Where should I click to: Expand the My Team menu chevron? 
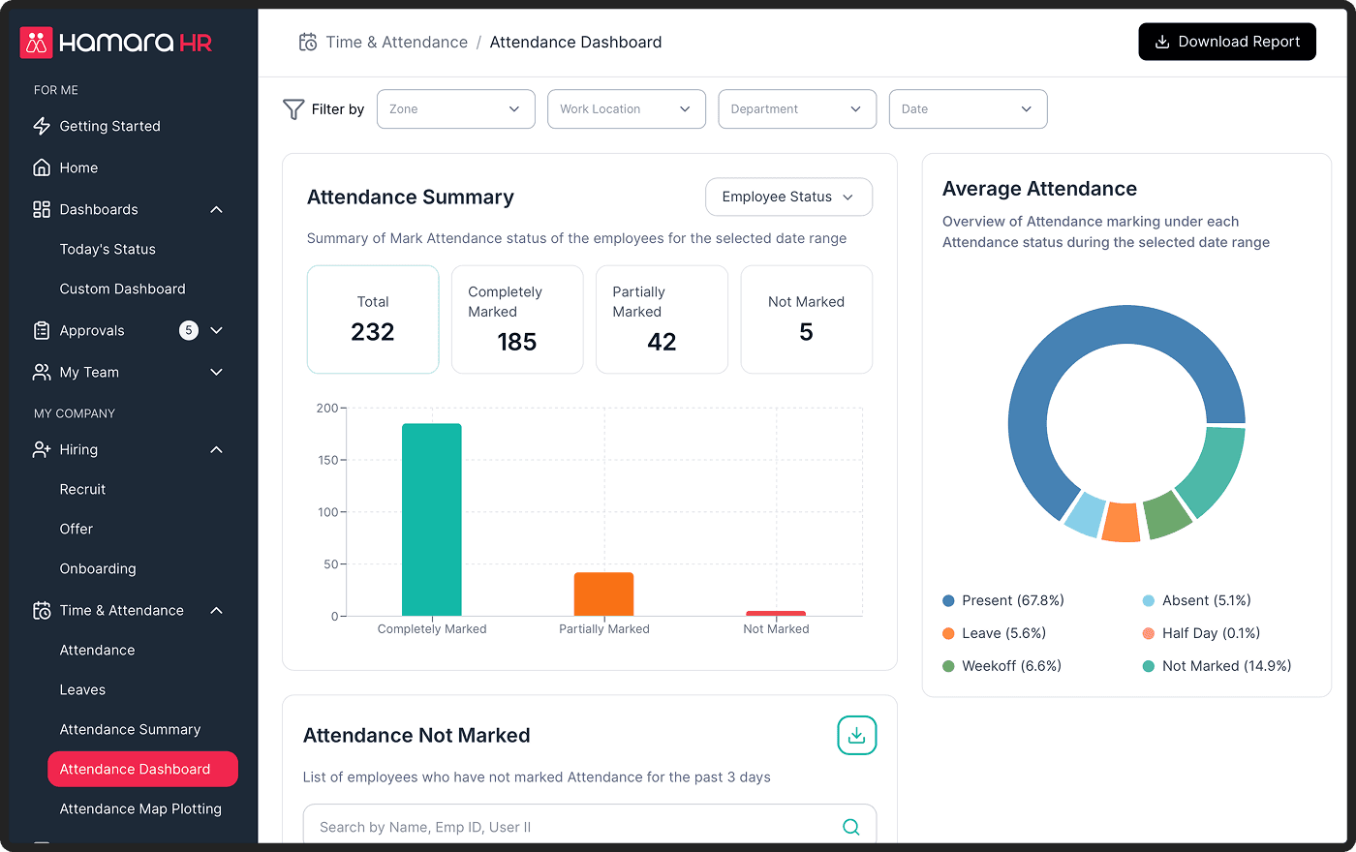click(217, 372)
